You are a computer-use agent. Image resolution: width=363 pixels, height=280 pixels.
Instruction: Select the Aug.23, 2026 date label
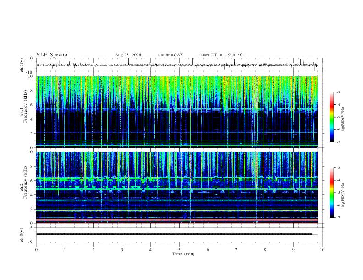tap(128, 55)
